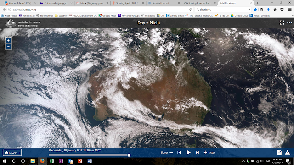Enter fullscreen satellite view

point(282,22)
